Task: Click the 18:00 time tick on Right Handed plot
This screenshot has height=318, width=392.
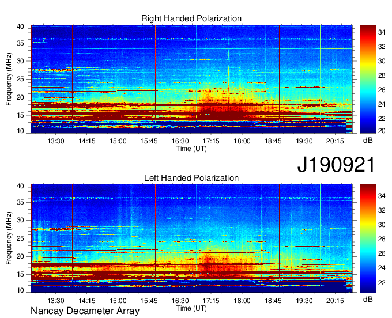Action: pyautogui.click(x=242, y=141)
